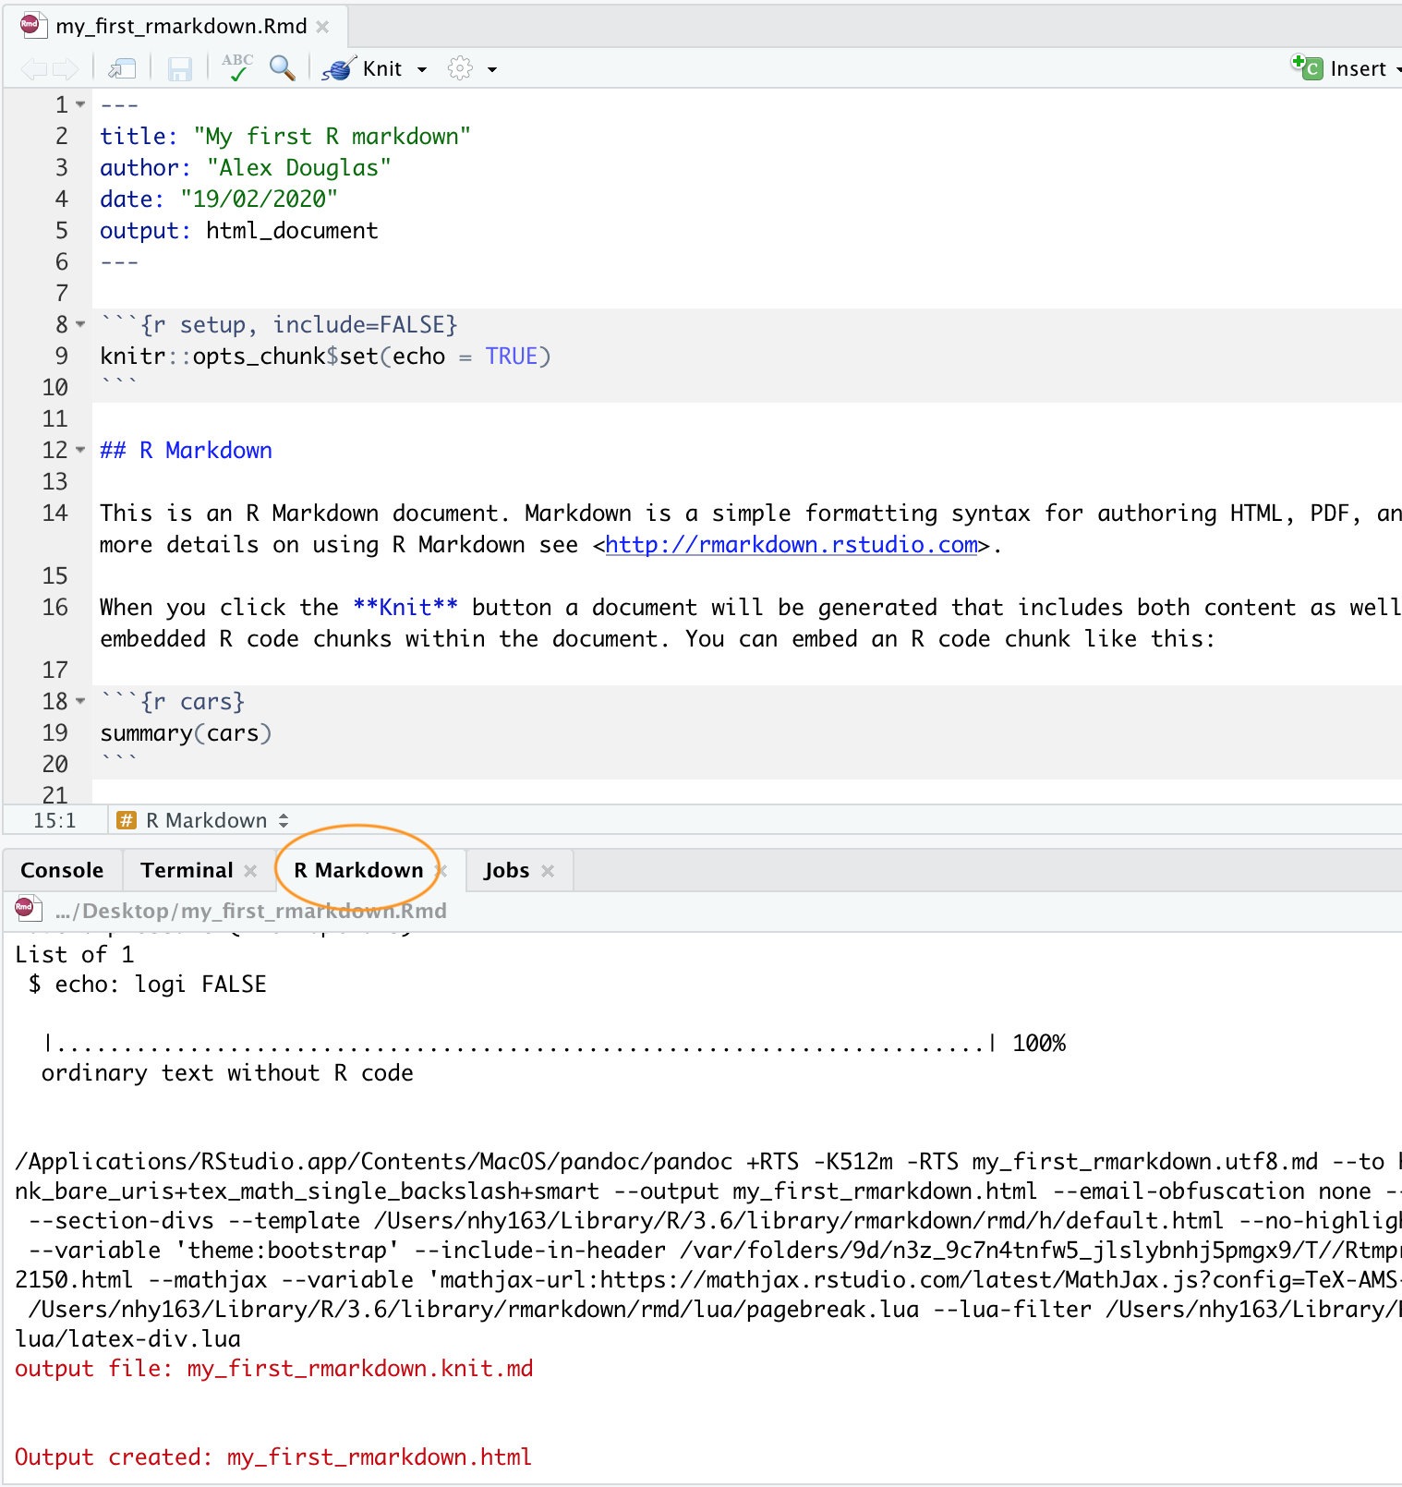This screenshot has height=1487, width=1402.
Task: Switch to the Jobs tab
Action: pos(506,870)
